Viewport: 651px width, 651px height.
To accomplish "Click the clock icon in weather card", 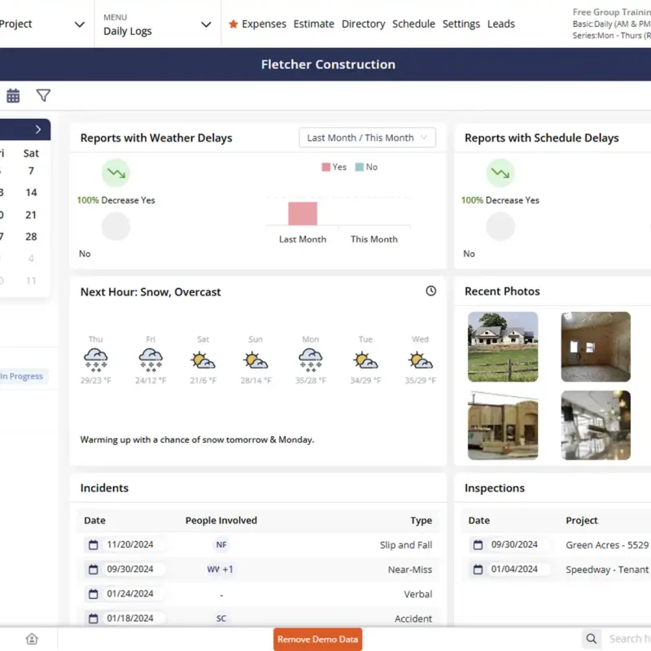I will 431,291.
